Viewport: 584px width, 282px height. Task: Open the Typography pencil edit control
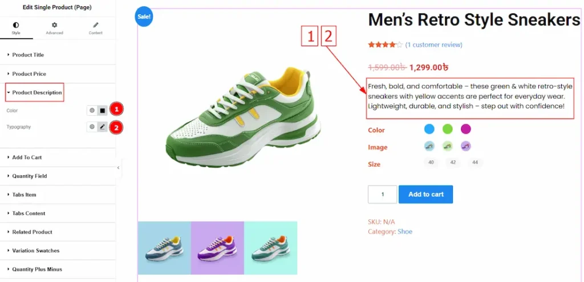(102, 127)
